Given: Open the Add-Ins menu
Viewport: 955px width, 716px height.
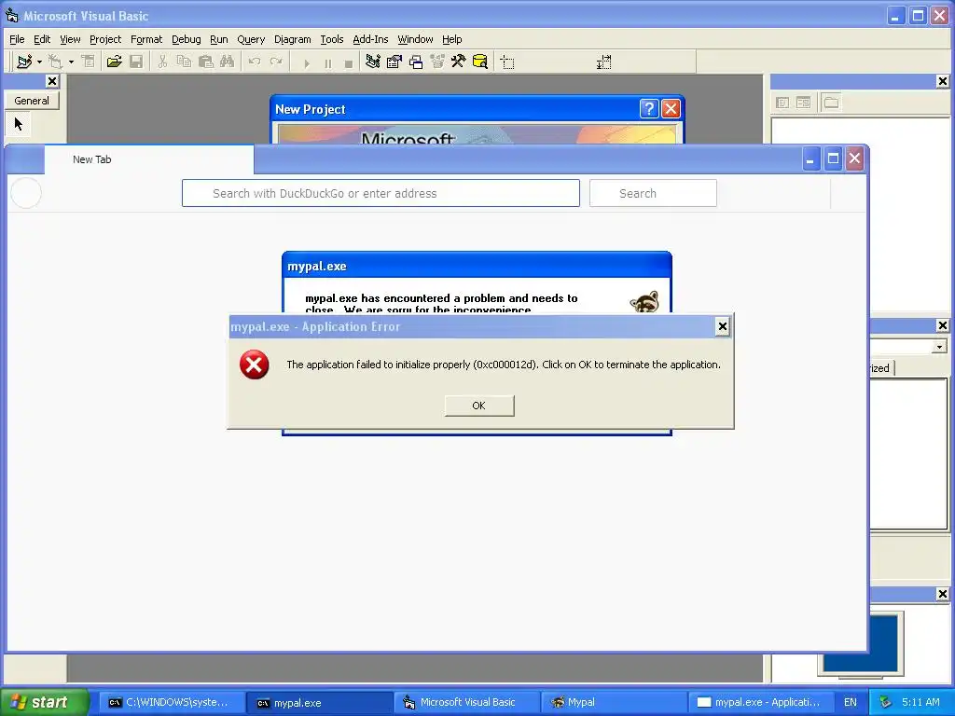Looking at the screenshot, I should tap(370, 39).
